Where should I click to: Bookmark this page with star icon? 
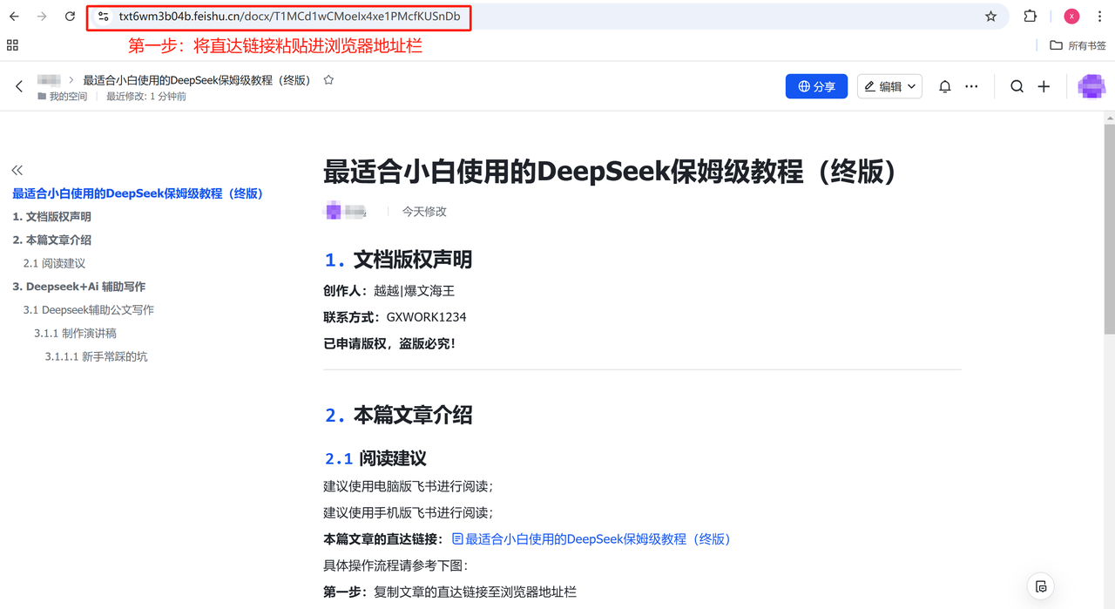990,17
